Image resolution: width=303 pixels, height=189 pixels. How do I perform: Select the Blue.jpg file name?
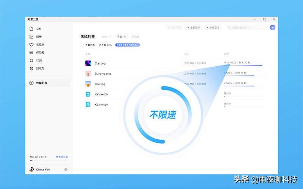100,84
